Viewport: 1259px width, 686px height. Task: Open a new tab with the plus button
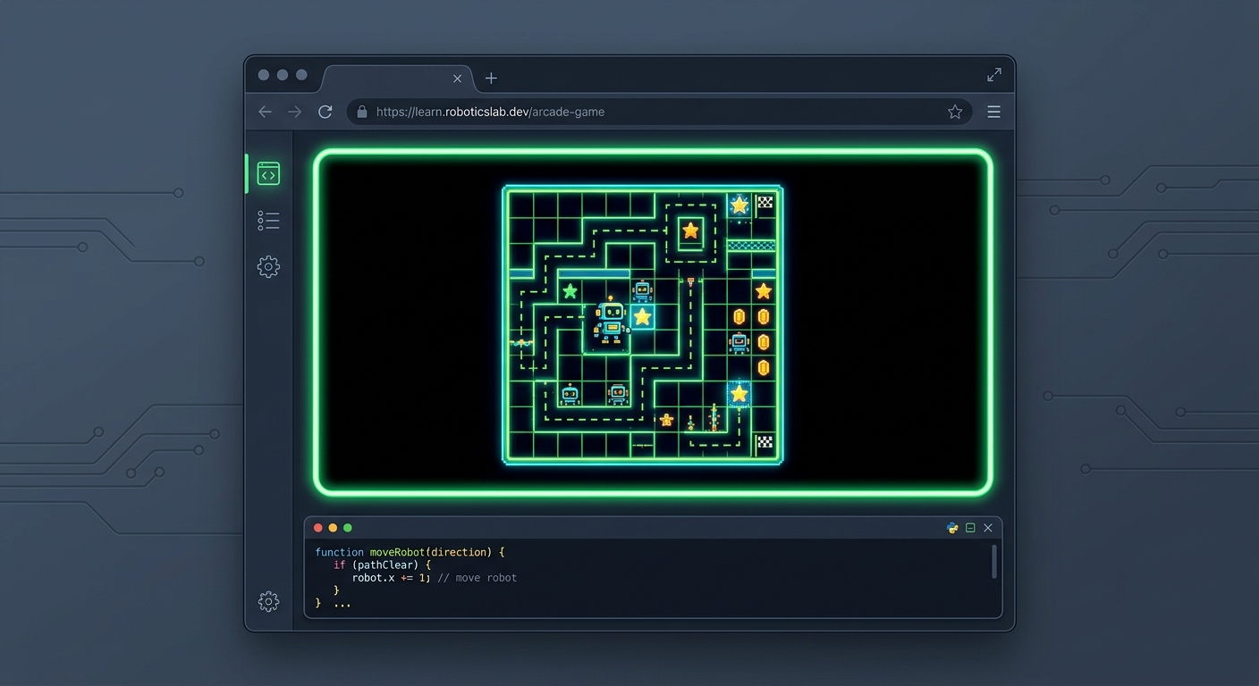(x=490, y=78)
